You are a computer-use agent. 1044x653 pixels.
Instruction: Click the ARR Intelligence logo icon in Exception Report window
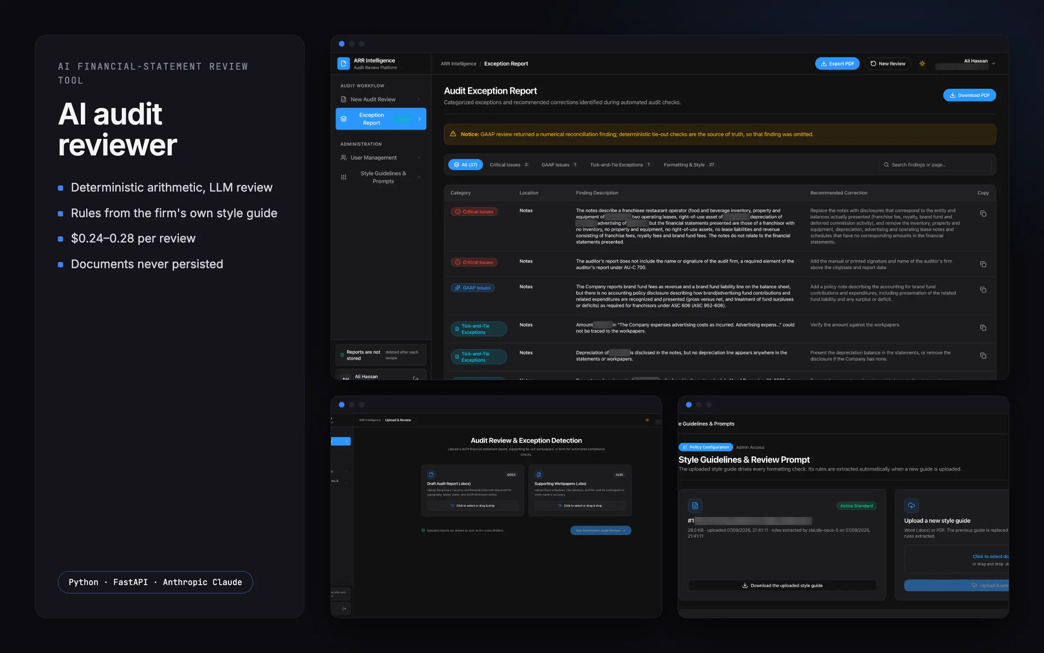point(343,64)
